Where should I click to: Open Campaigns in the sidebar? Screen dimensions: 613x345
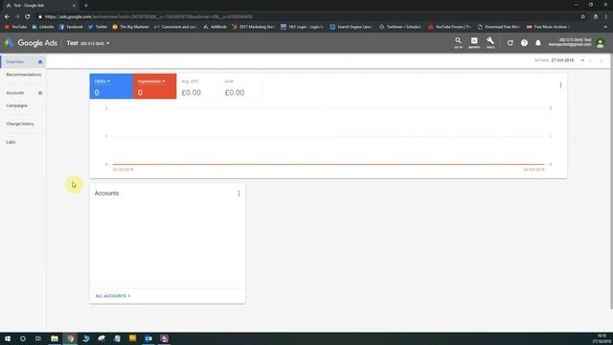(x=17, y=105)
